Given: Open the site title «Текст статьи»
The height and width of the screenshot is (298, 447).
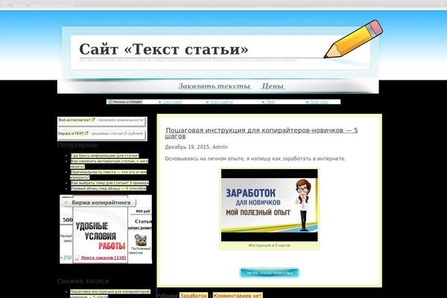Looking at the screenshot, I should (x=164, y=49).
